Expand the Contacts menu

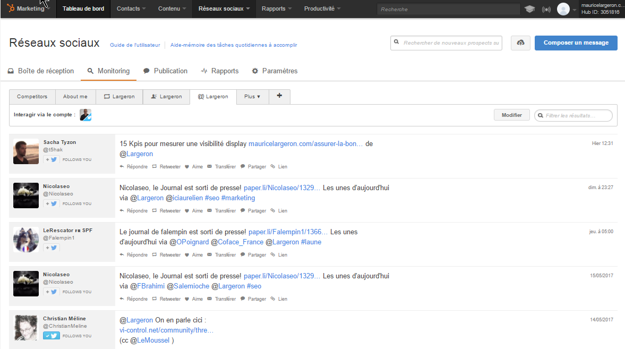[x=131, y=9]
